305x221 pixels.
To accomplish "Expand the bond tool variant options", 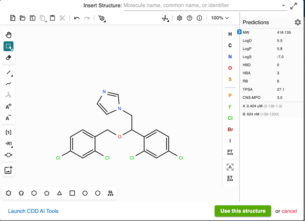I will pos(11,76).
